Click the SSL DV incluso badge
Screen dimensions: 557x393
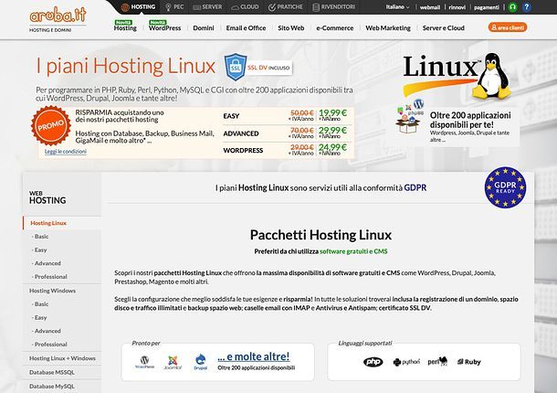(268, 68)
